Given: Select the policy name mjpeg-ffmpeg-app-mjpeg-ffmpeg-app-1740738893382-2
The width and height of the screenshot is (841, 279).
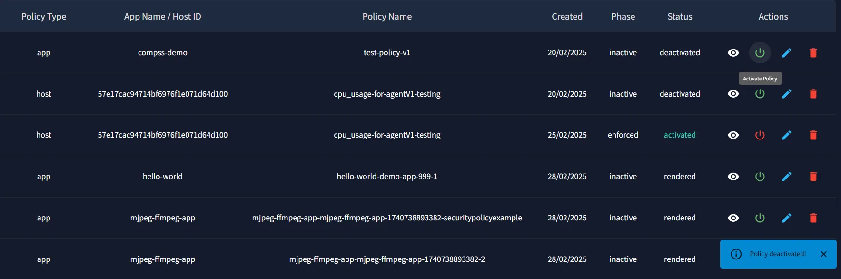Looking at the screenshot, I should [x=387, y=259].
